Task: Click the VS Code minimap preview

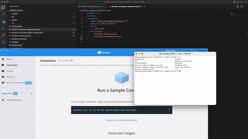Action: [x=232, y=14]
